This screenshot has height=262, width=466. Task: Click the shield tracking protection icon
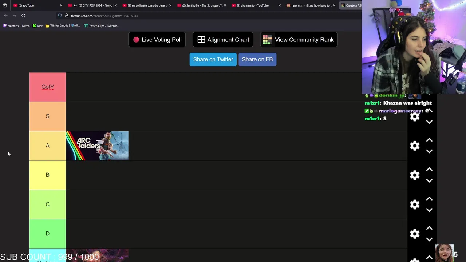click(x=60, y=16)
